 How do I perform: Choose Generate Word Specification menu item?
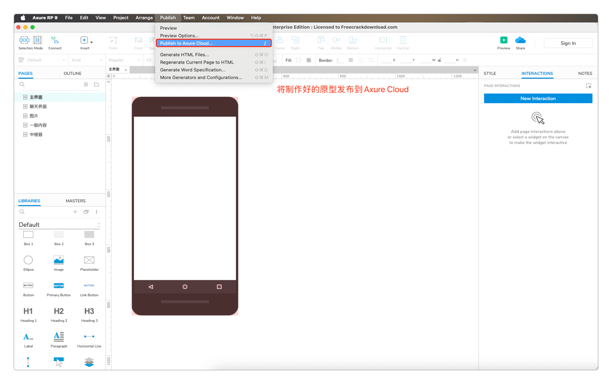click(214, 70)
